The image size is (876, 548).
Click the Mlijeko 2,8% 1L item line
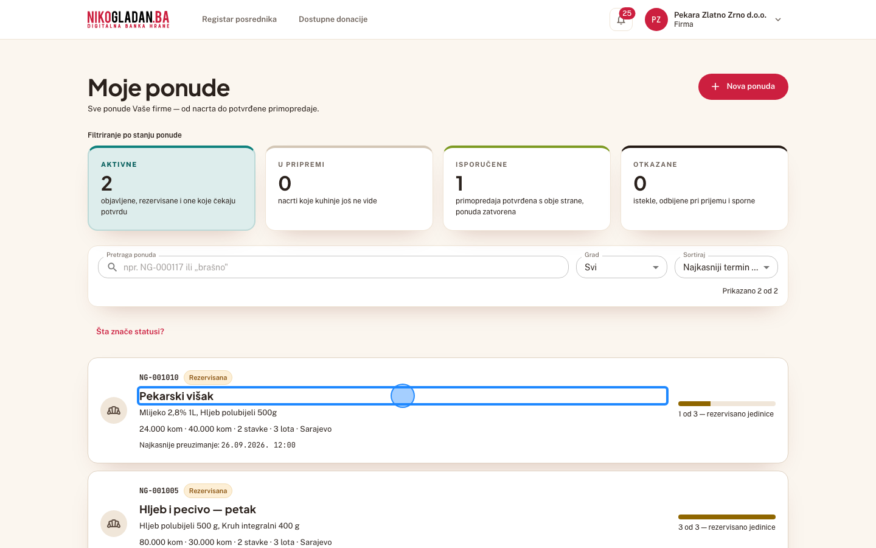pyautogui.click(x=208, y=412)
